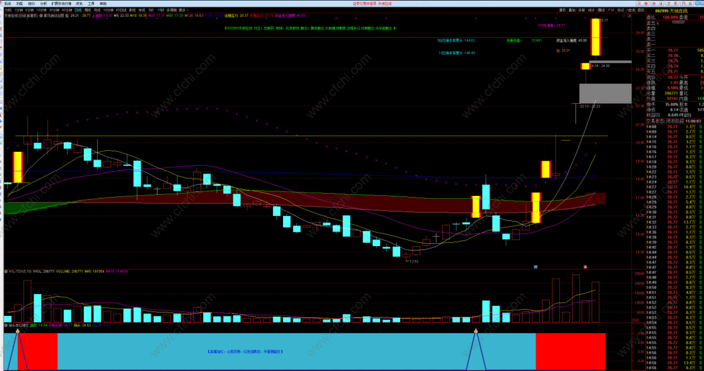Expand the 更多 periods list
This screenshot has height=371, width=704.
pos(183,10)
